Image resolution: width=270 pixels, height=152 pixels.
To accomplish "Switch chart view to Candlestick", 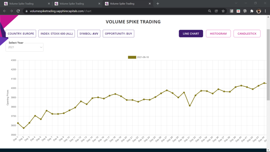I will pos(247,34).
